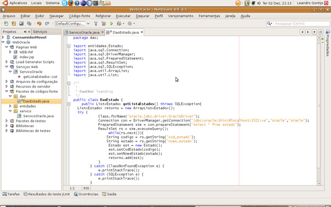Open the Arquivo menu
The width and height of the screenshot is (331, 207).
[9, 16]
